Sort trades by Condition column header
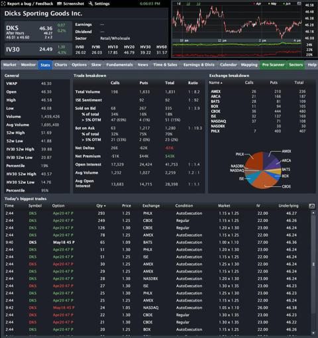Screen dimensions: 318x338 [184, 205]
